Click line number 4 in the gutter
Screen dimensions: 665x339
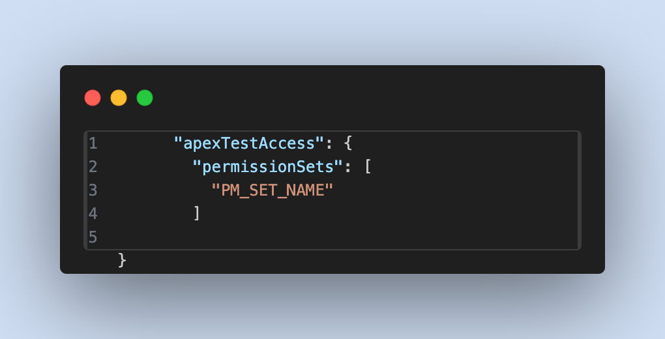[93, 213]
